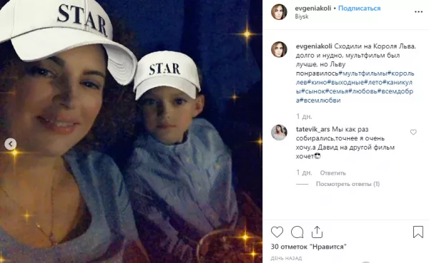Open the tatevik_ars username link

pyautogui.click(x=312, y=129)
